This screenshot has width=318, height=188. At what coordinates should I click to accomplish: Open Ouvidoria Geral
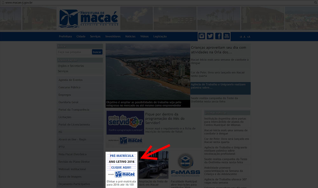click(68, 102)
